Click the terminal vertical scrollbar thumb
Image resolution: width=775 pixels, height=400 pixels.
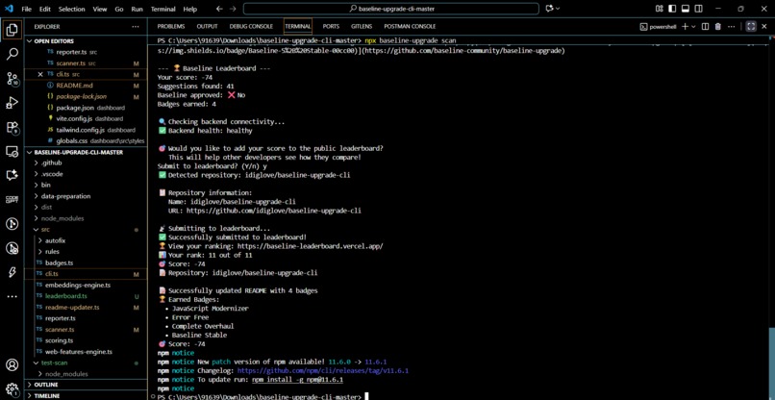coord(772,361)
